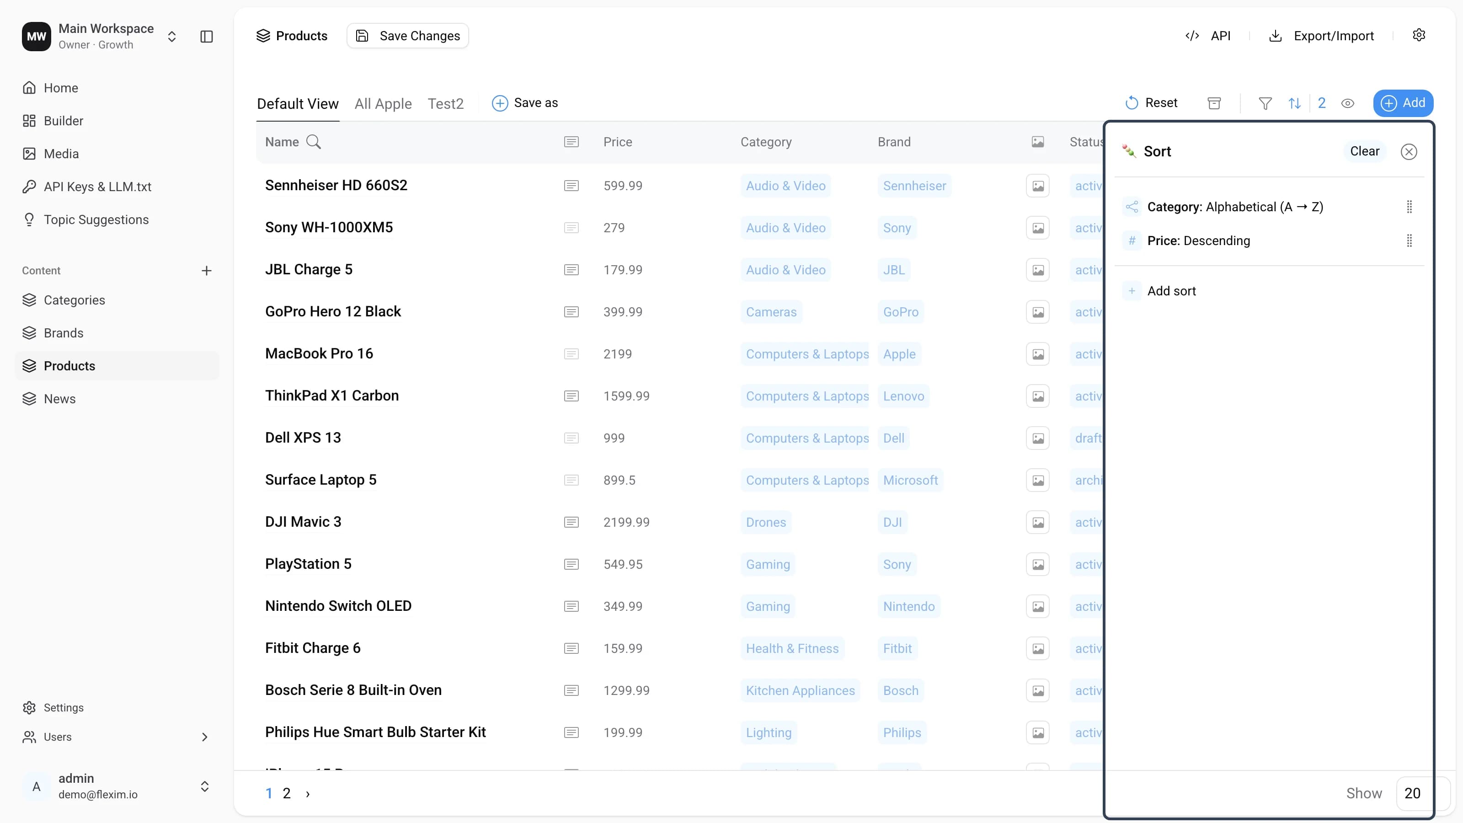Viewport: 1463px width, 823px height.
Task: Open Topic Suggestions in sidebar
Action: click(x=117, y=220)
